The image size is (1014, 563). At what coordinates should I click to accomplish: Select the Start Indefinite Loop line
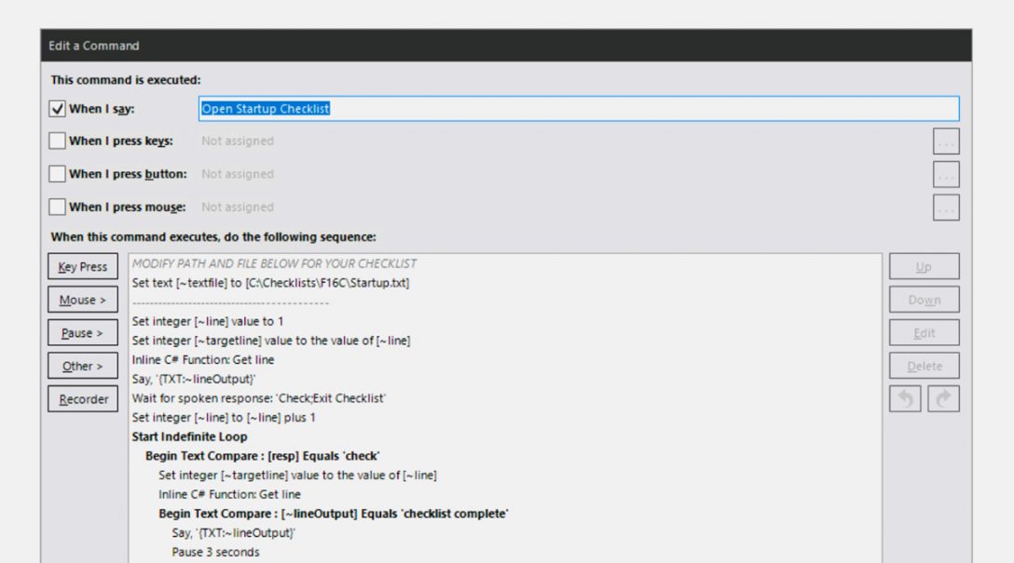(190, 436)
